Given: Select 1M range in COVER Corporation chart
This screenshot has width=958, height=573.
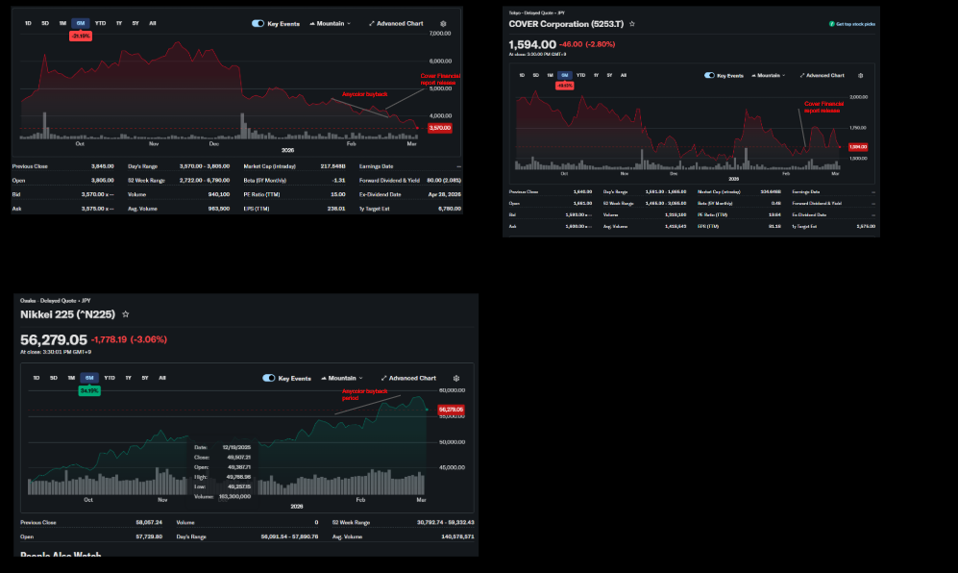Looking at the screenshot, I should pyautogui.click(x=550, y=75).
